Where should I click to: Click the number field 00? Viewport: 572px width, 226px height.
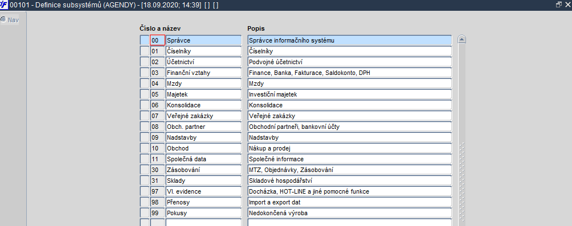[x=157, y=40]
